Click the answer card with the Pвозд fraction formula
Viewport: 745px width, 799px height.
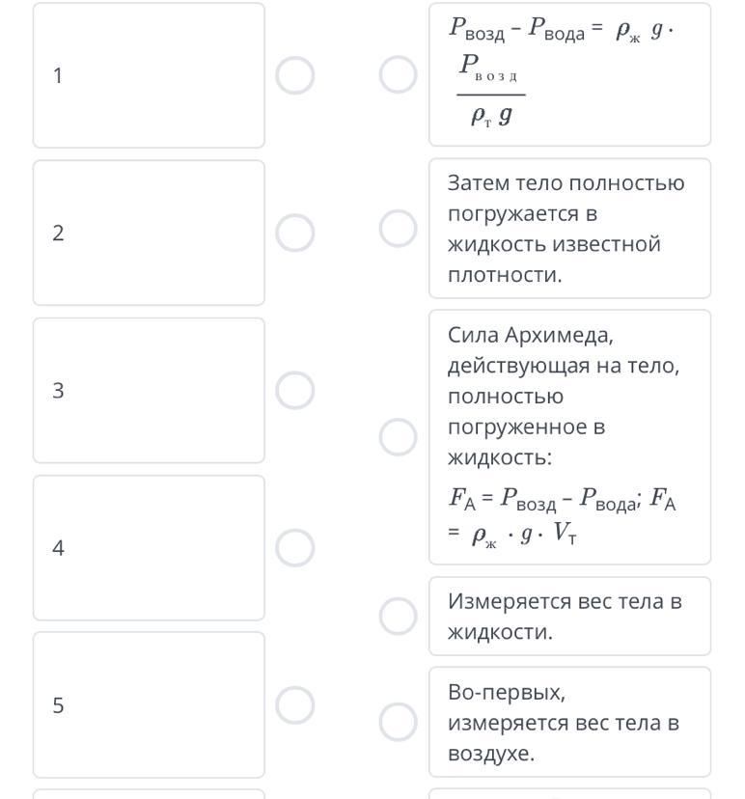pos(569,74)
